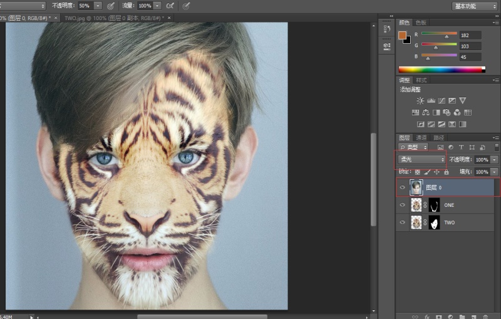Filter layers by text type (T icon)
The width and height of the screenshot is (501, 319).
461,147
